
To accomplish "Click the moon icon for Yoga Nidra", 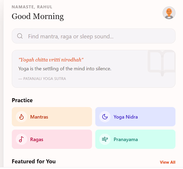I will pyautogui.click(x=105, y=117).
